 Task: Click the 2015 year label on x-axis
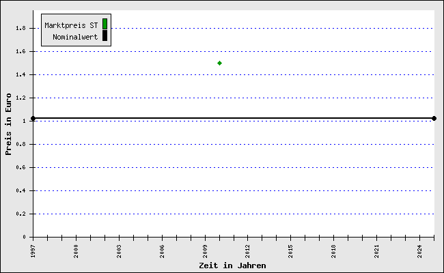click(x=290, y=250)
